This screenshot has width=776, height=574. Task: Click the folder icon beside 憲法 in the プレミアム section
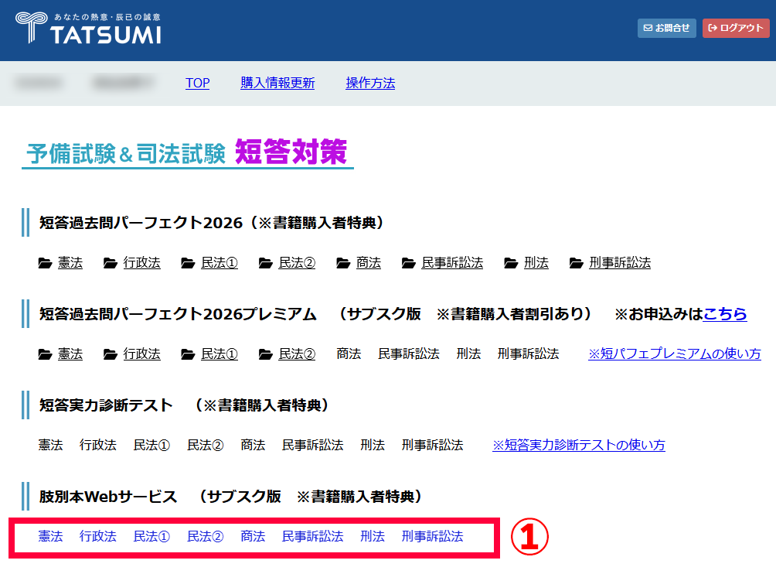click(45, 354)
